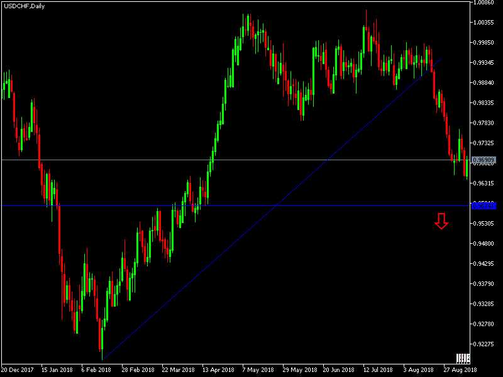Click the 6 Feb 2018 date label
The image size is (503, 377).
click(96, 369)
